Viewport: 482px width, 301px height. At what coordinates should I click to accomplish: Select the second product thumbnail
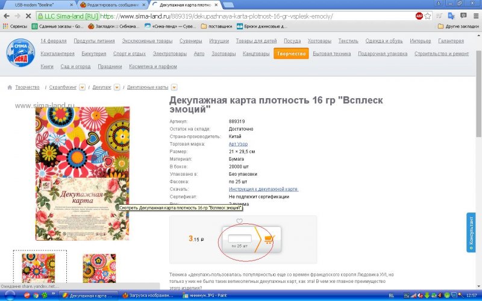point(99,268)
